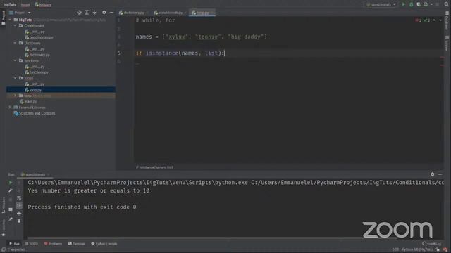
Task: Open conditionals.py in project tree
Action: pos(39,37)
